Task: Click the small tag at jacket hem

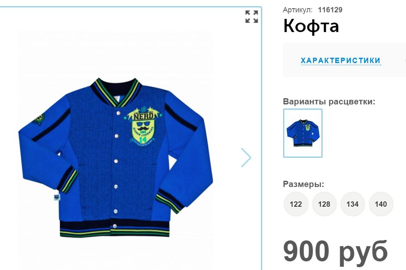Action: (57, 197)
